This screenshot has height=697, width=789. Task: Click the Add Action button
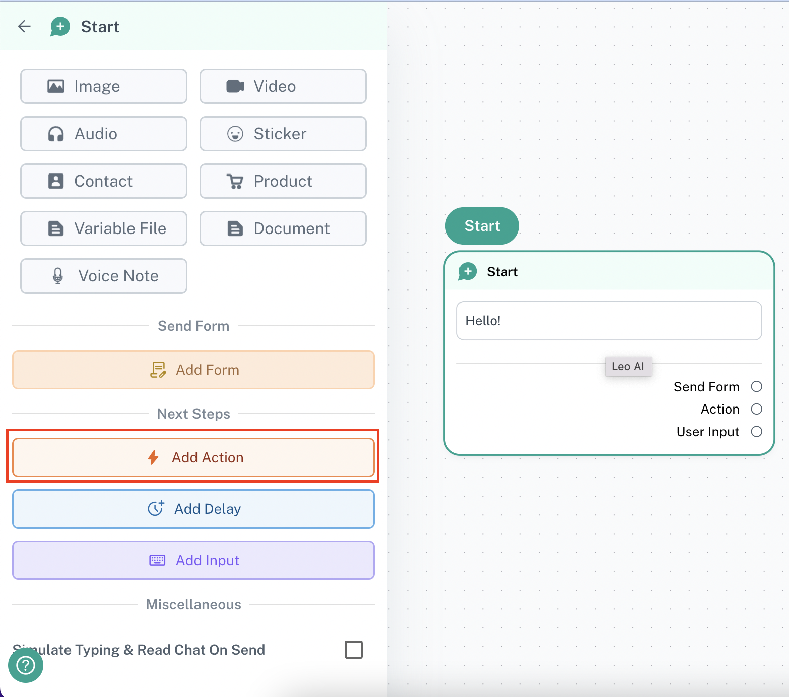(193, 457)
